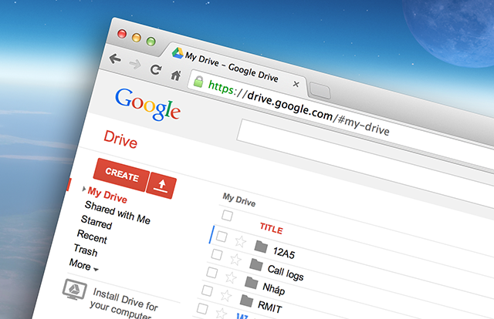This screenshot has width=494, height=319.
Task: Open the More dropdown in the sidebar
Action: [x=84, y=265]
